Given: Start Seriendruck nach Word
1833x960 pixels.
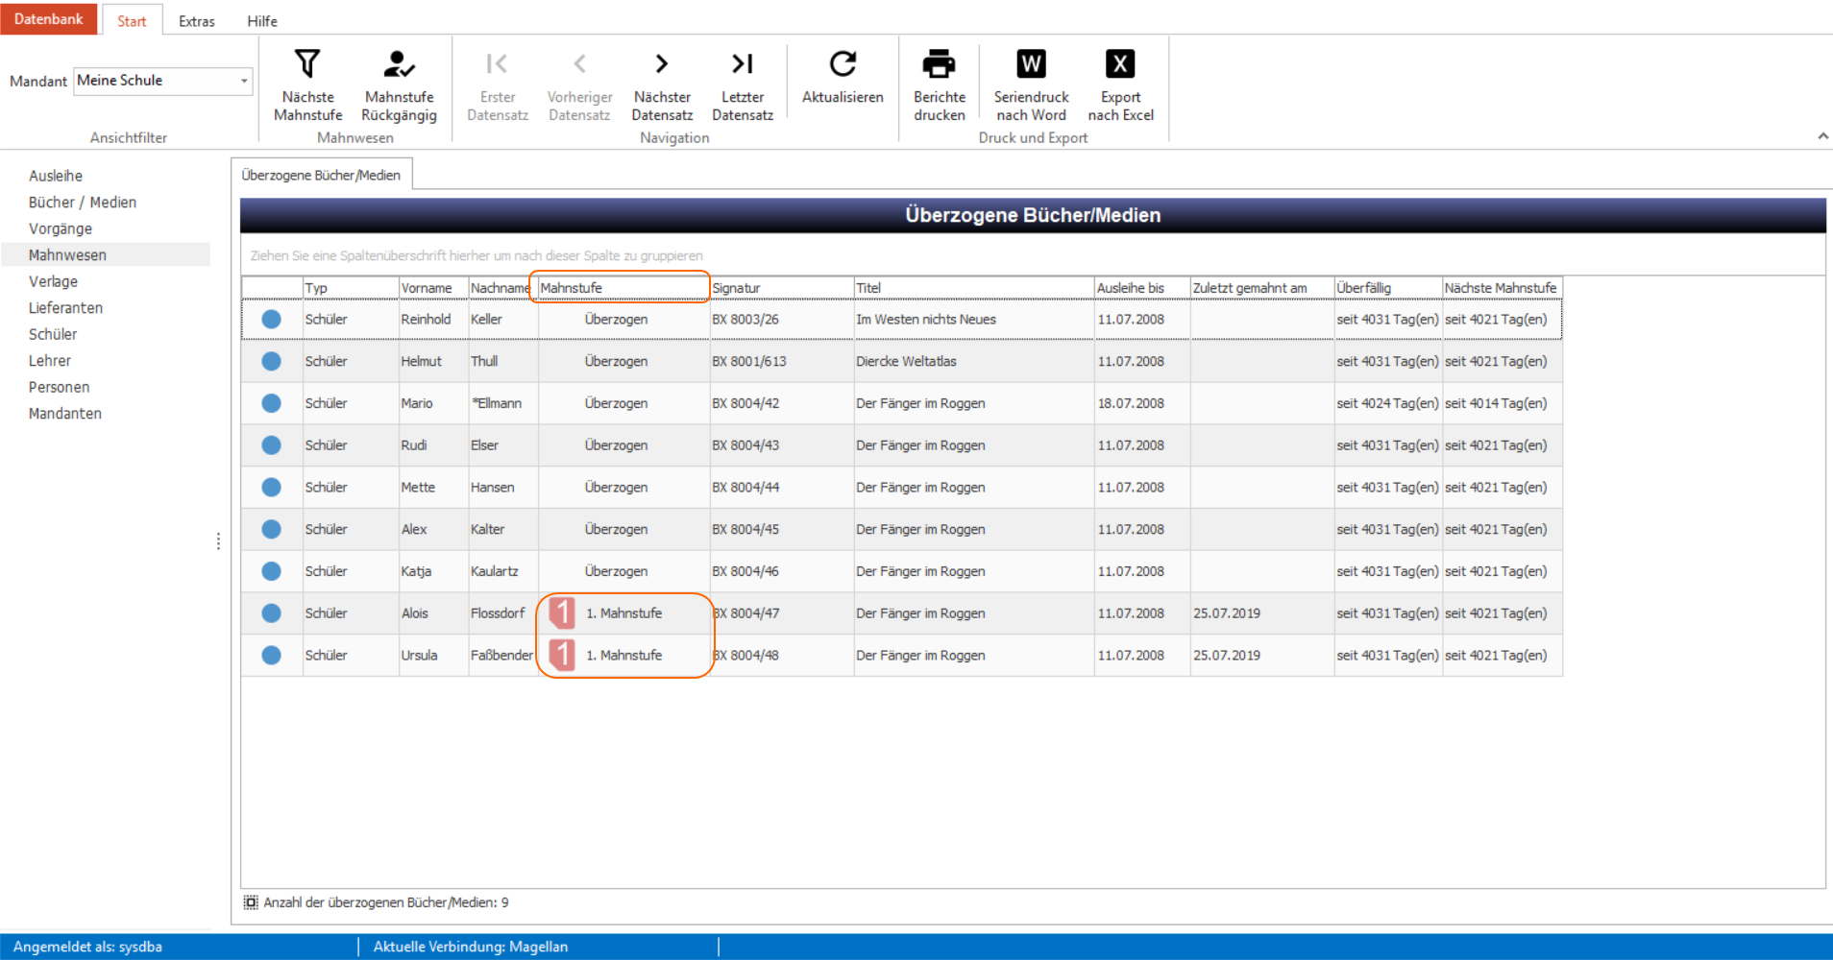Looking at the screenshot, I should [x=1031, y=63].
